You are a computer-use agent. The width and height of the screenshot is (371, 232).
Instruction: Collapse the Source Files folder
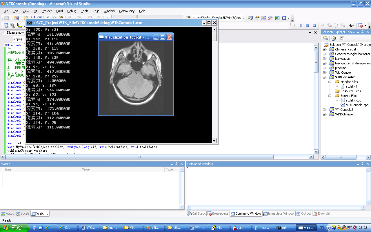point(330,96)
